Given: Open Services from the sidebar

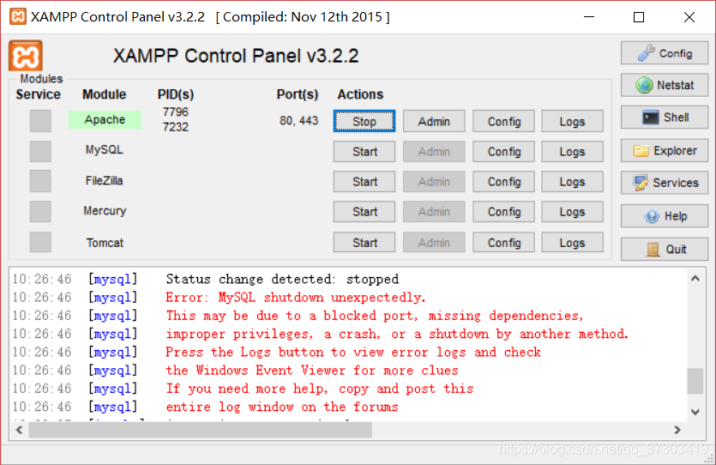Looking at the screenshot, I should [x=665, y=183].
